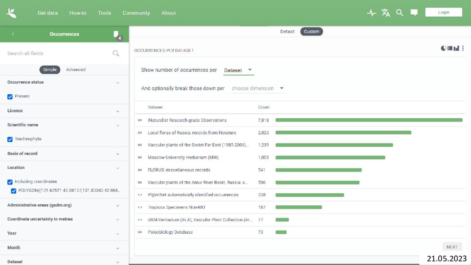Open the Tools menu

104,13
